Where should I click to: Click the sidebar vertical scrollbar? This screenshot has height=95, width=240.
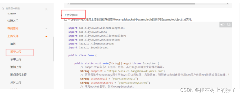(x=53, y=49)
